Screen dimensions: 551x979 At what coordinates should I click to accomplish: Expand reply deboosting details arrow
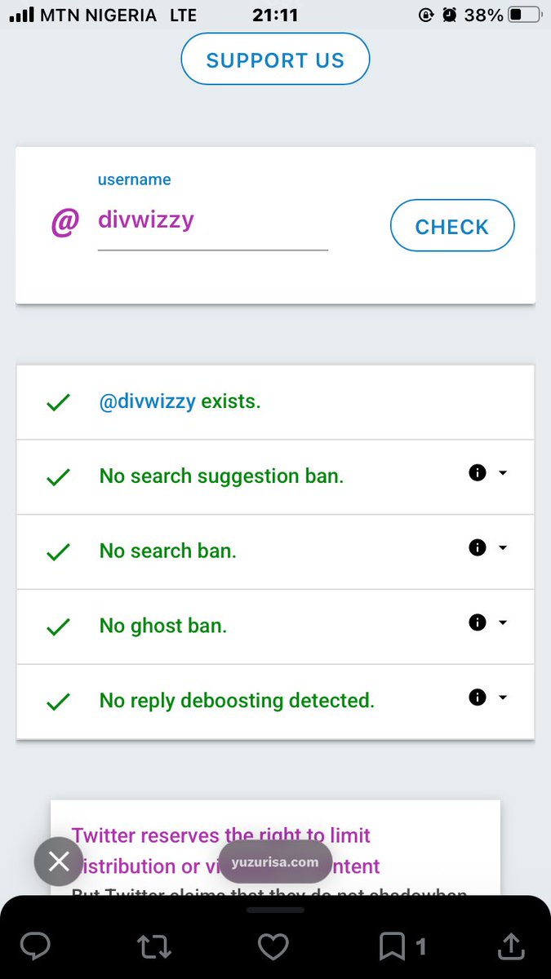(503, 698)
